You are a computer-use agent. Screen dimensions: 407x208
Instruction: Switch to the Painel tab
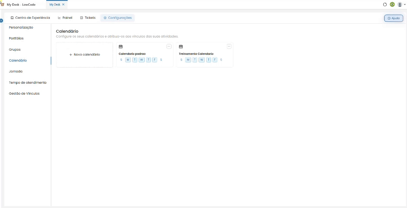[65, 18]
